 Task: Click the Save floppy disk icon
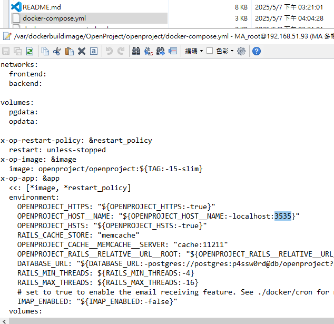pos(6,51)
